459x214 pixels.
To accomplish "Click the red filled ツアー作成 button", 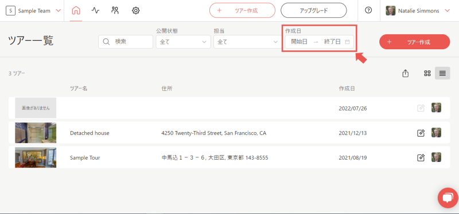I will [x=414, y=42].
